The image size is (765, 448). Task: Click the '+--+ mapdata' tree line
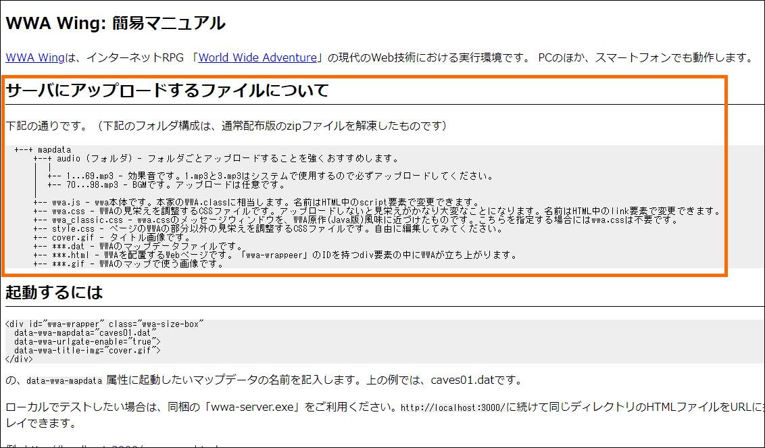(43, 150)
